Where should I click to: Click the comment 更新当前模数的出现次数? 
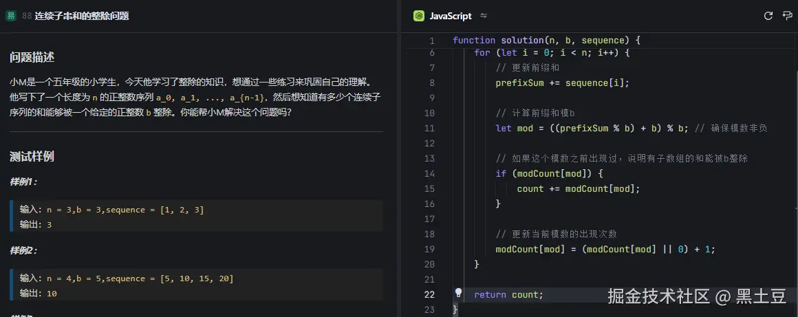pos(557,234)
